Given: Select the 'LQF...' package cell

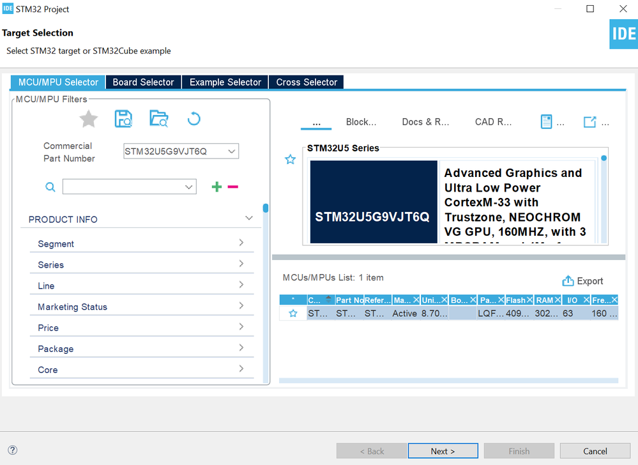Looking at the screenshot, I should (x=490, y=313).
